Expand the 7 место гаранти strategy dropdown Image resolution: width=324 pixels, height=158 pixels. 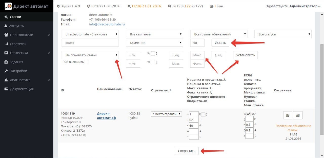click(166, 114)
